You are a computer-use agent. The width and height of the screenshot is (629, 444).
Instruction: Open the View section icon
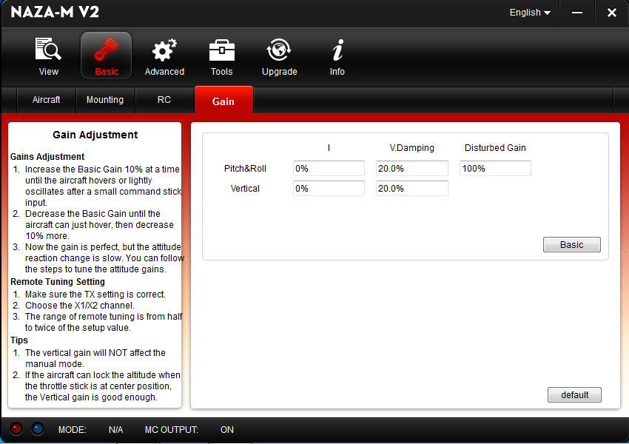(49, 56)
